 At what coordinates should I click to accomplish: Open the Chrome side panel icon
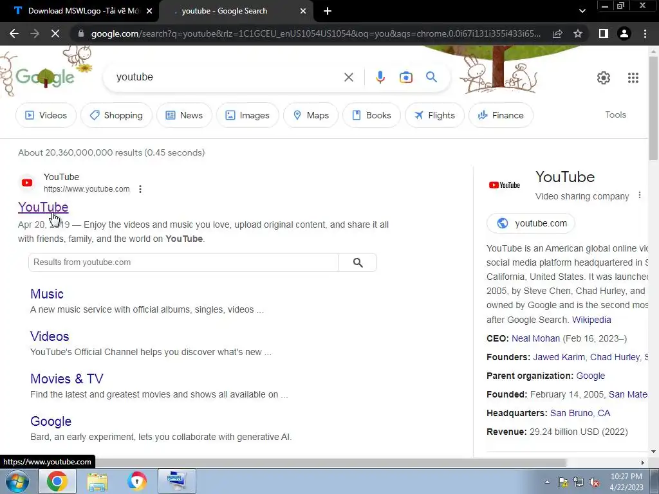[x=604, y=33]
